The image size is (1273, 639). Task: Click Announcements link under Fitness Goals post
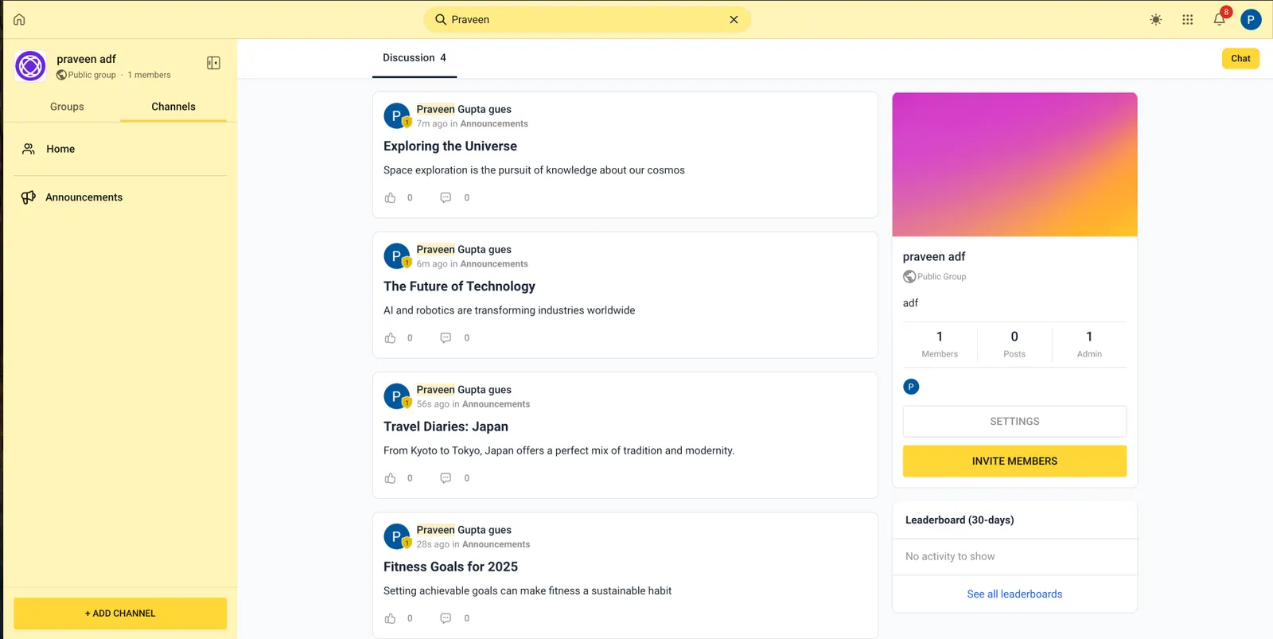(496, 544)
